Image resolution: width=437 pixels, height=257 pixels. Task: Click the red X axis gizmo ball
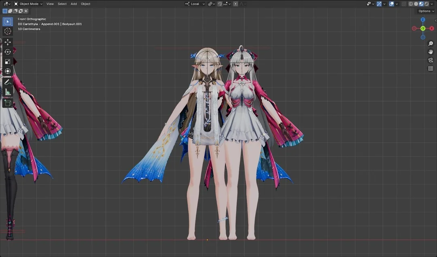coord(432,28)
